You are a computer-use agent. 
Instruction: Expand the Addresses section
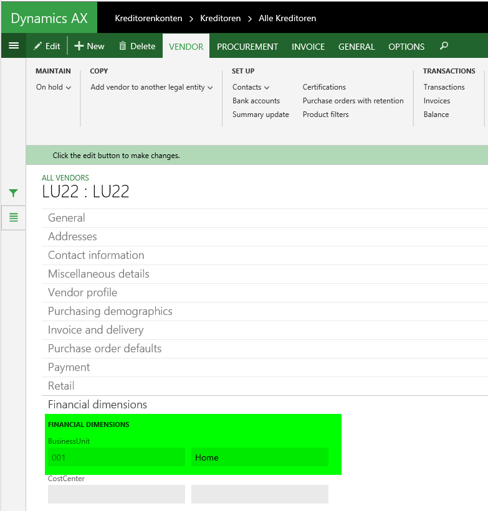pyautogui.click(x=72, y=237)
